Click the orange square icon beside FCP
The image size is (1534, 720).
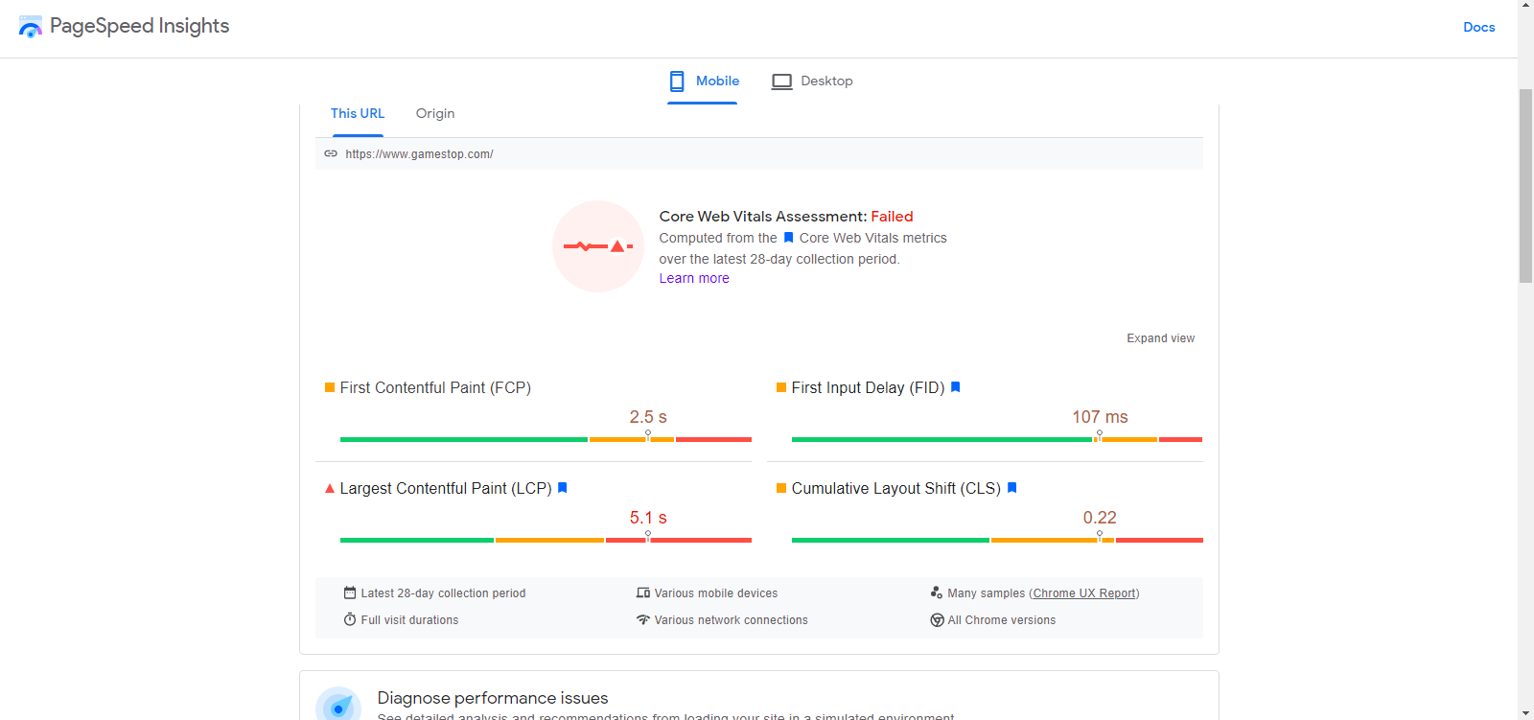330,387
